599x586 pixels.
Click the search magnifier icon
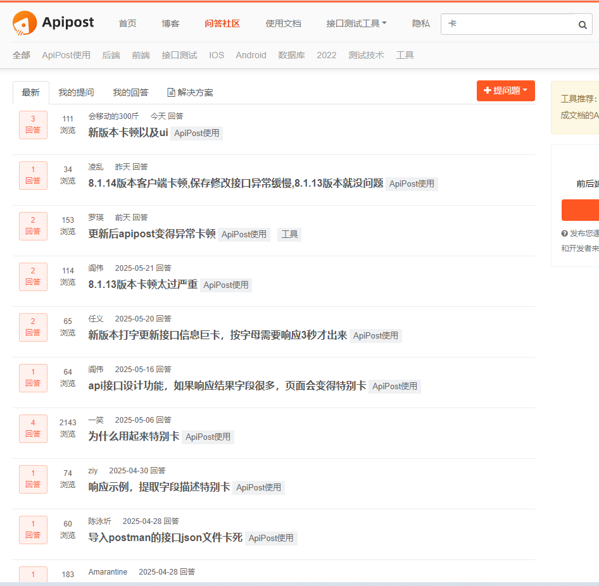pyautogui.click(x=582, y=25)
